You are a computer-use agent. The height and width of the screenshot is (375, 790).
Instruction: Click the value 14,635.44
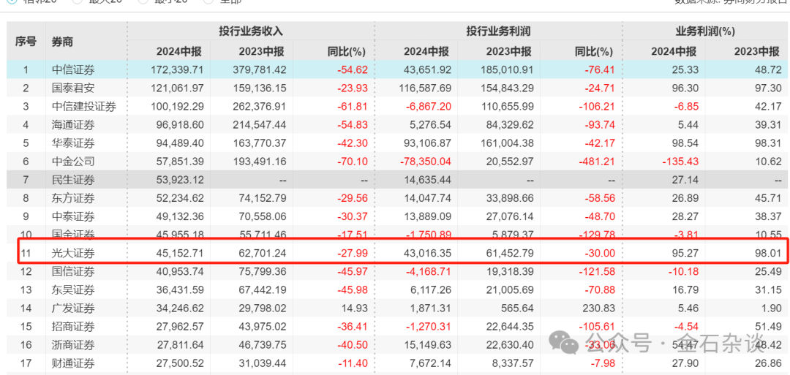(426, 181)
